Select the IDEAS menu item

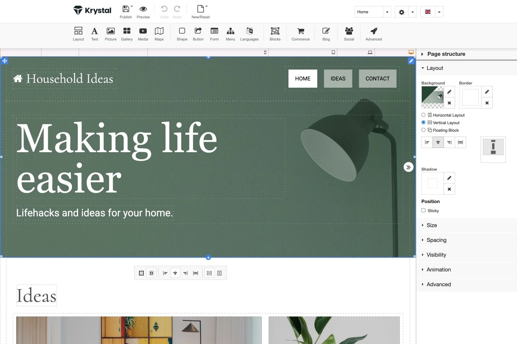338,78
